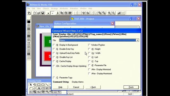Select the solid black fill pattern swatch

coord(29,22)
